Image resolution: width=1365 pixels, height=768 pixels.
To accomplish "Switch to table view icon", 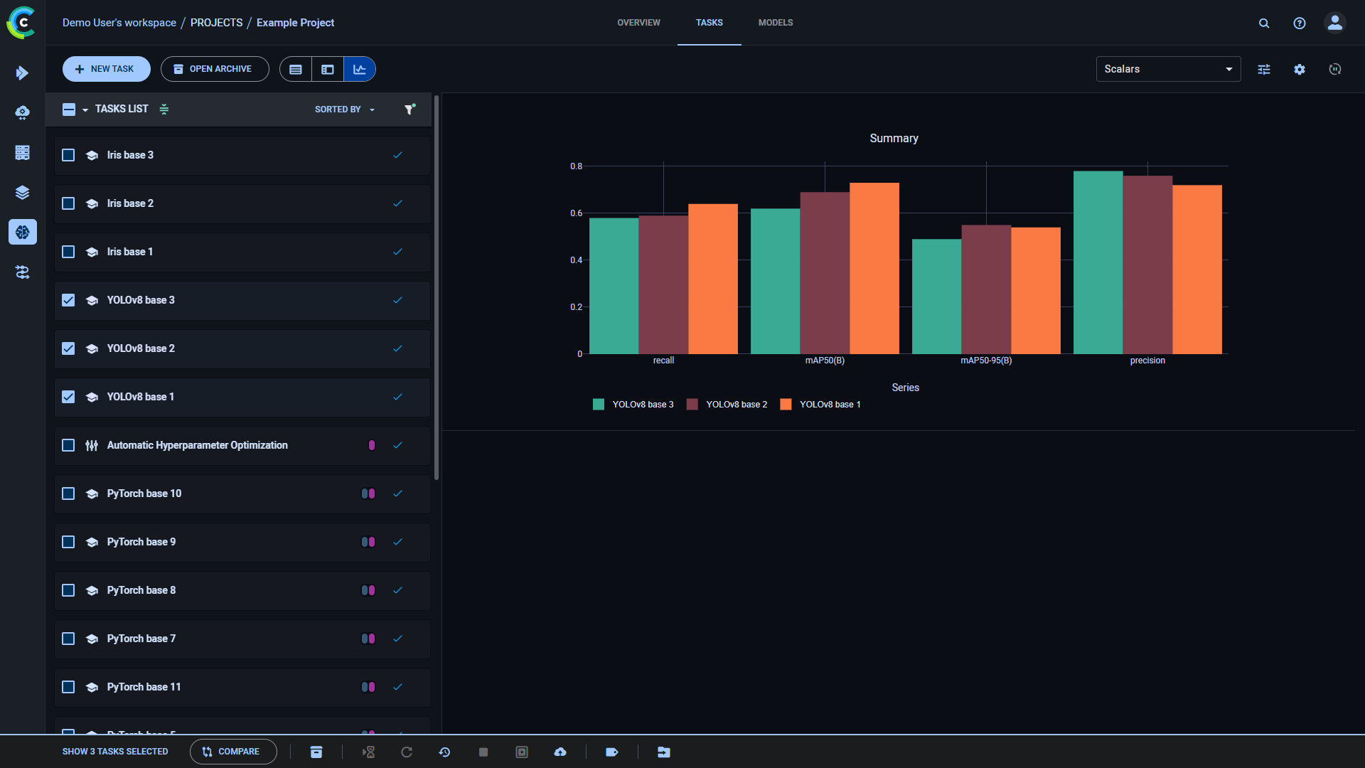I will pyautogui.click(x=296, y=69).
